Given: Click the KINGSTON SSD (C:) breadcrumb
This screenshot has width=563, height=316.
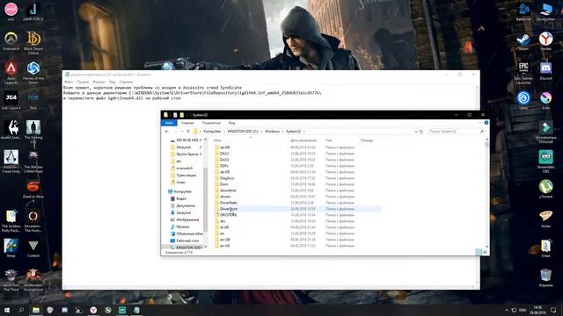Looking at the screenshot, I should coord(243,132).
